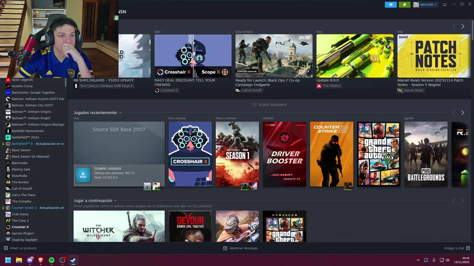This screenshot has width=474, height=266.
Task: Expand the Jugar a continuación shelf dropdown
Action: click(116, 201)
